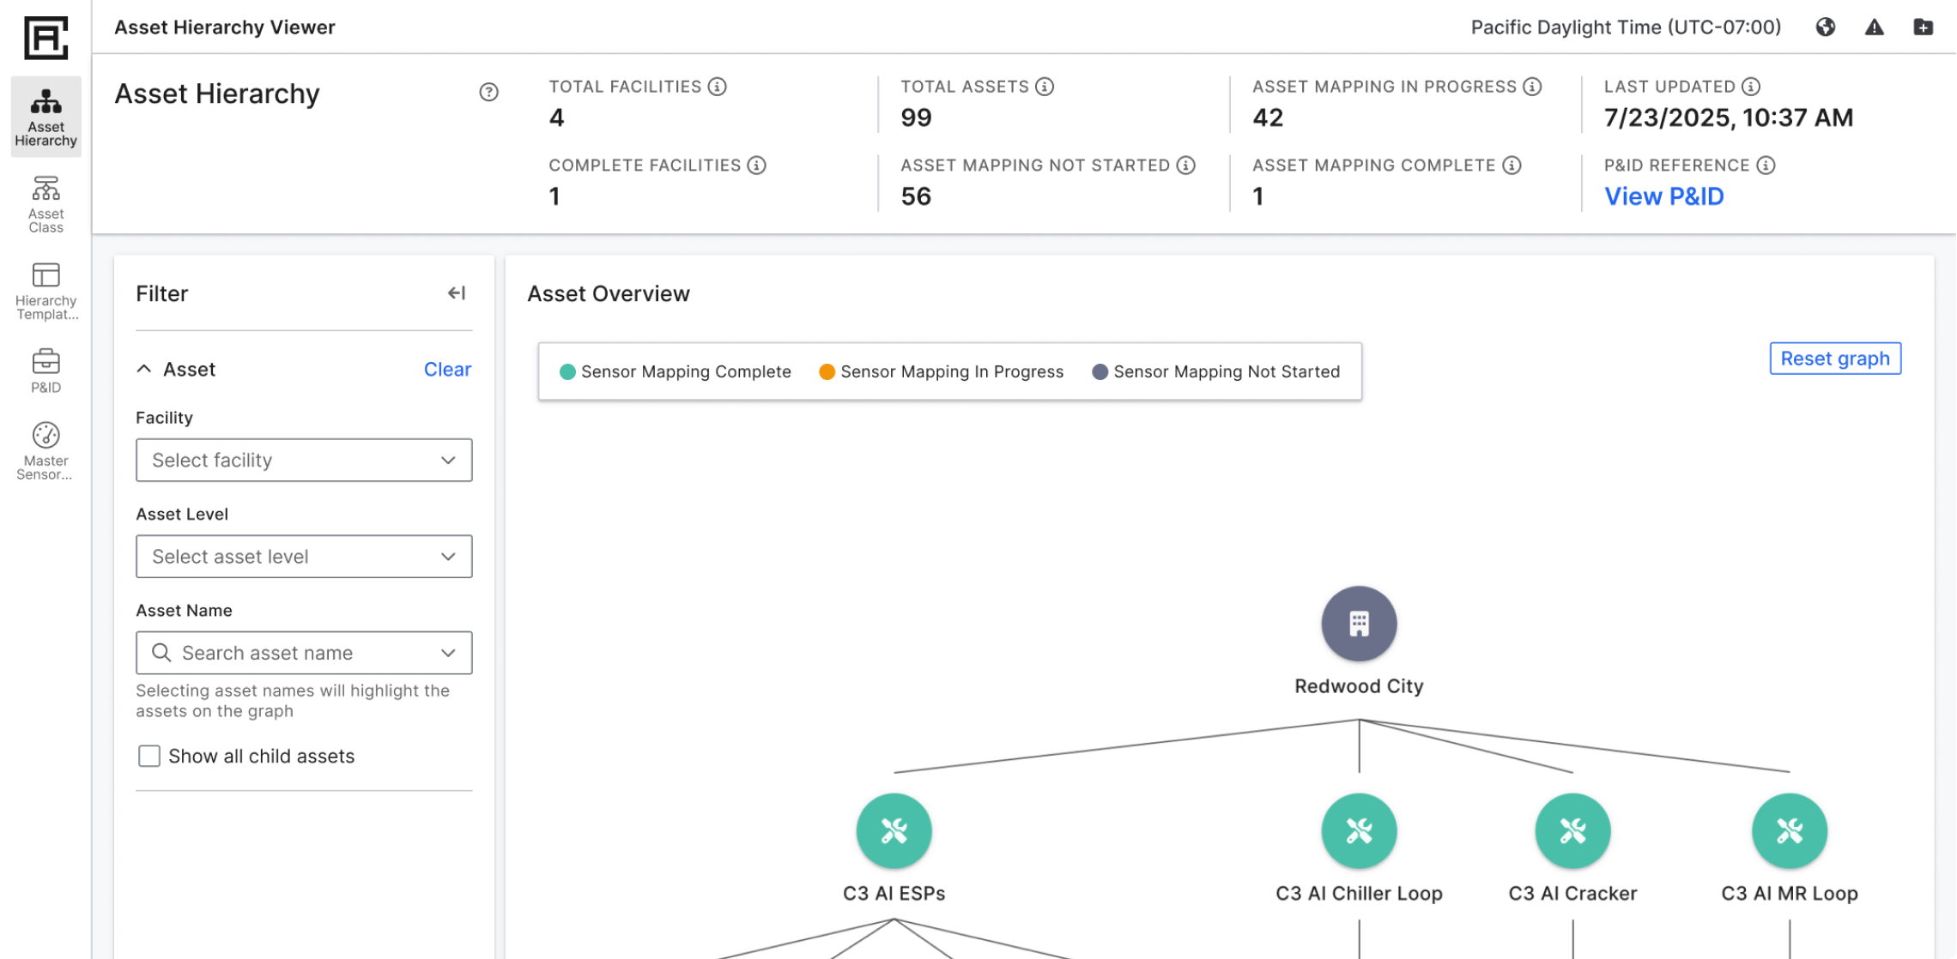Click the Asset Mapping Complete info icon

point(1512,166)
